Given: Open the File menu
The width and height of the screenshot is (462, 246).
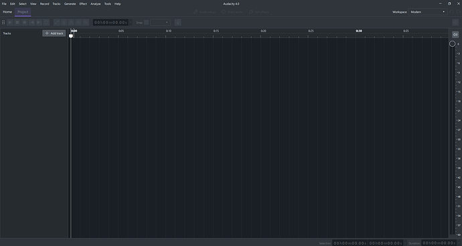Looking at the screenshot, I should (4, 4).
